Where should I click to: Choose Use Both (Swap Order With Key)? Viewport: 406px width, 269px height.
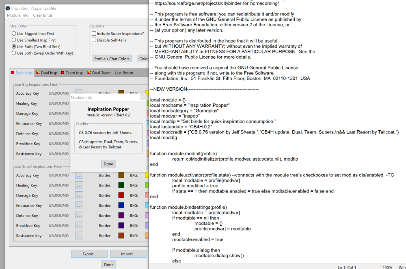[14, 53]
